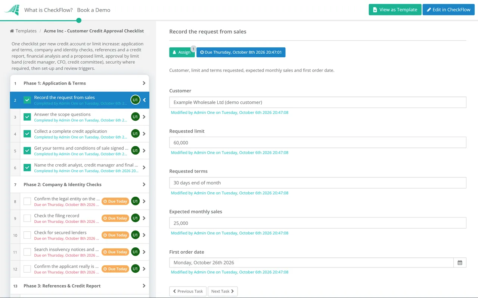Image resolution: width=478 pixels, height=298 pixels.
Task: Click the Due Today badge on Confirm the applicant really is
Action: pos(115,269)
